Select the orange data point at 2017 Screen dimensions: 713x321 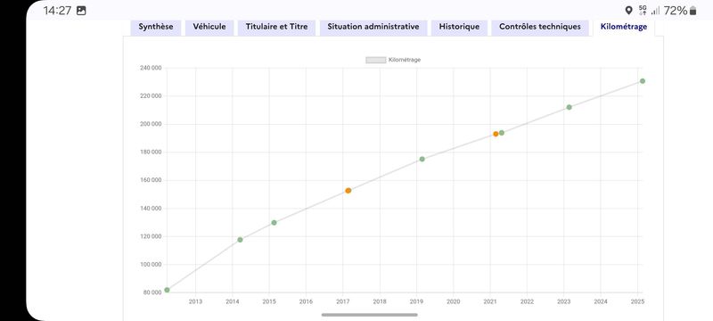coord(348,191)
